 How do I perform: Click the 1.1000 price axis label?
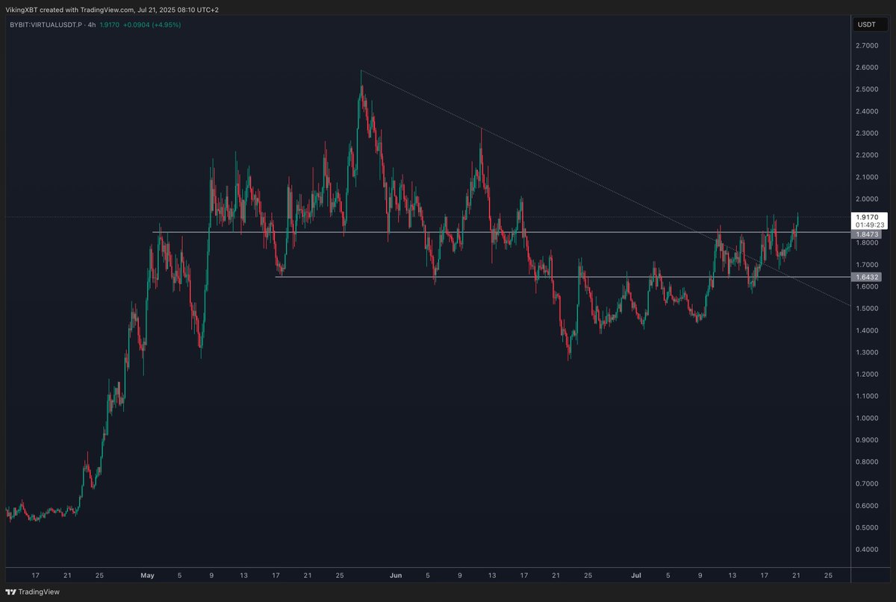[x=866, y=396]
